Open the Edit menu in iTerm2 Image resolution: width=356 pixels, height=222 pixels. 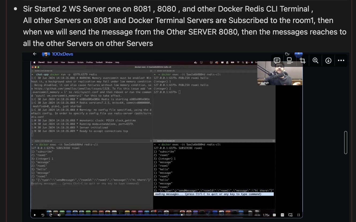click(56, 62)
